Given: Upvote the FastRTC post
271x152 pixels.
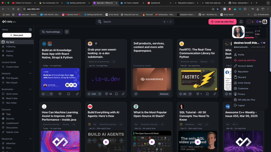Looking at the screenshot, I should [180, 94].
